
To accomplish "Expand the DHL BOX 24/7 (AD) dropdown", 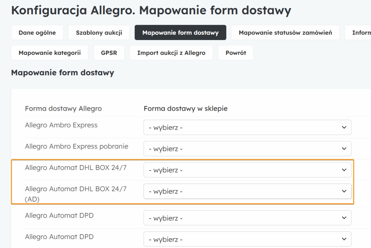I will point(247,191).
